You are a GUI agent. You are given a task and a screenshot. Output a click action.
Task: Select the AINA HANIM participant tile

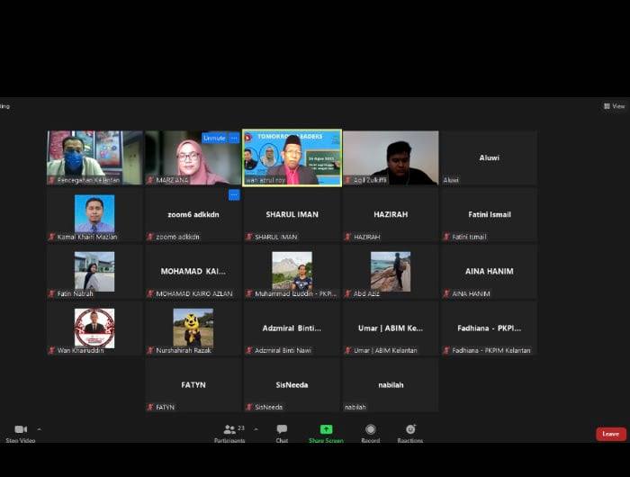point(489,271)
